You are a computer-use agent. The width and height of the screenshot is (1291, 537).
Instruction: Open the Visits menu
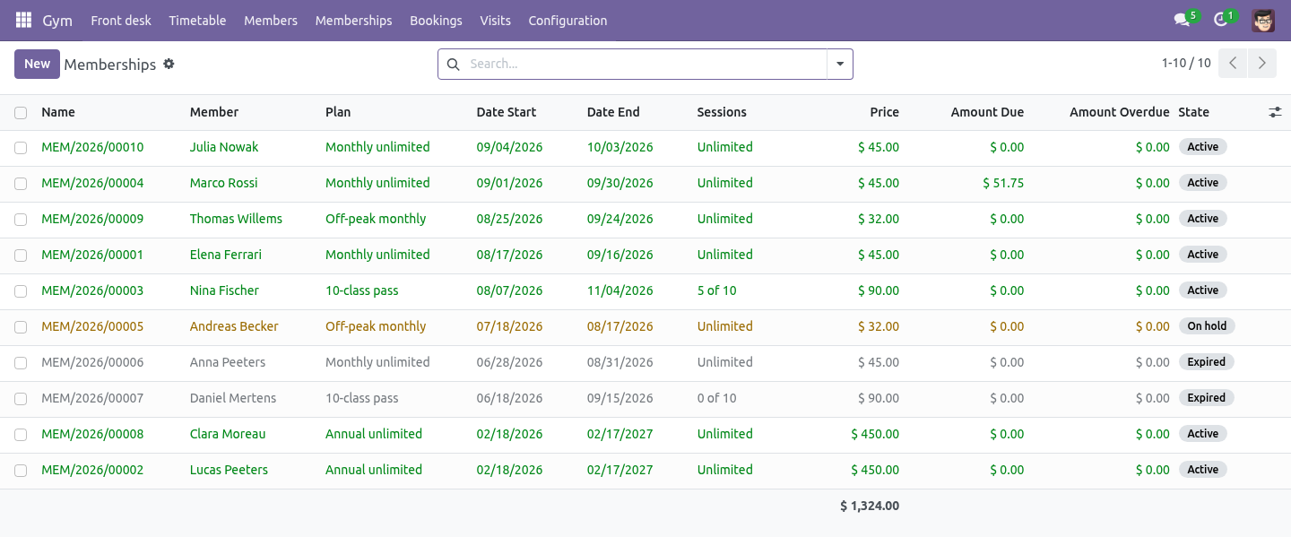[x=495, y=20]
